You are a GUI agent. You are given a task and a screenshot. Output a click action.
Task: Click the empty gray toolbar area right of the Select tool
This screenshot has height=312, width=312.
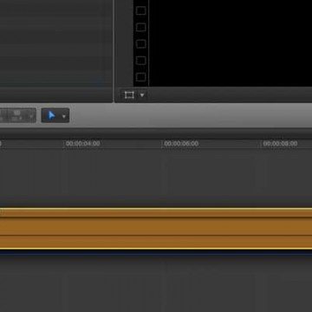191,115
